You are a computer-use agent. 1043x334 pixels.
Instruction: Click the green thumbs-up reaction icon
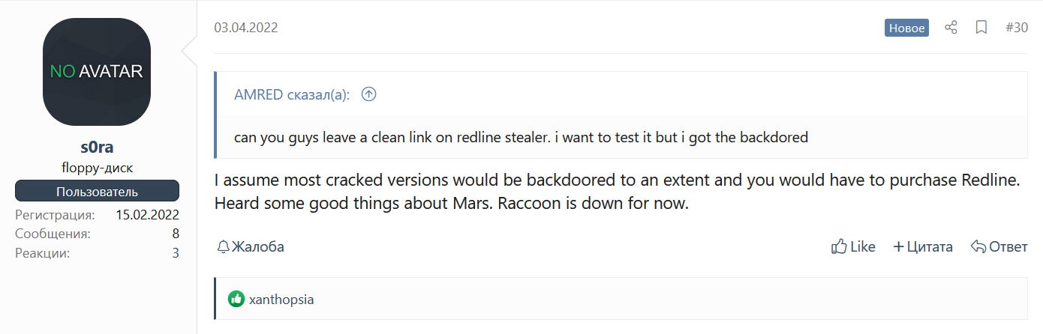point(236,300)
